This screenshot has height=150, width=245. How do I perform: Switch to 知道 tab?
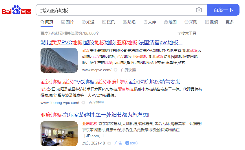[88, 22]
